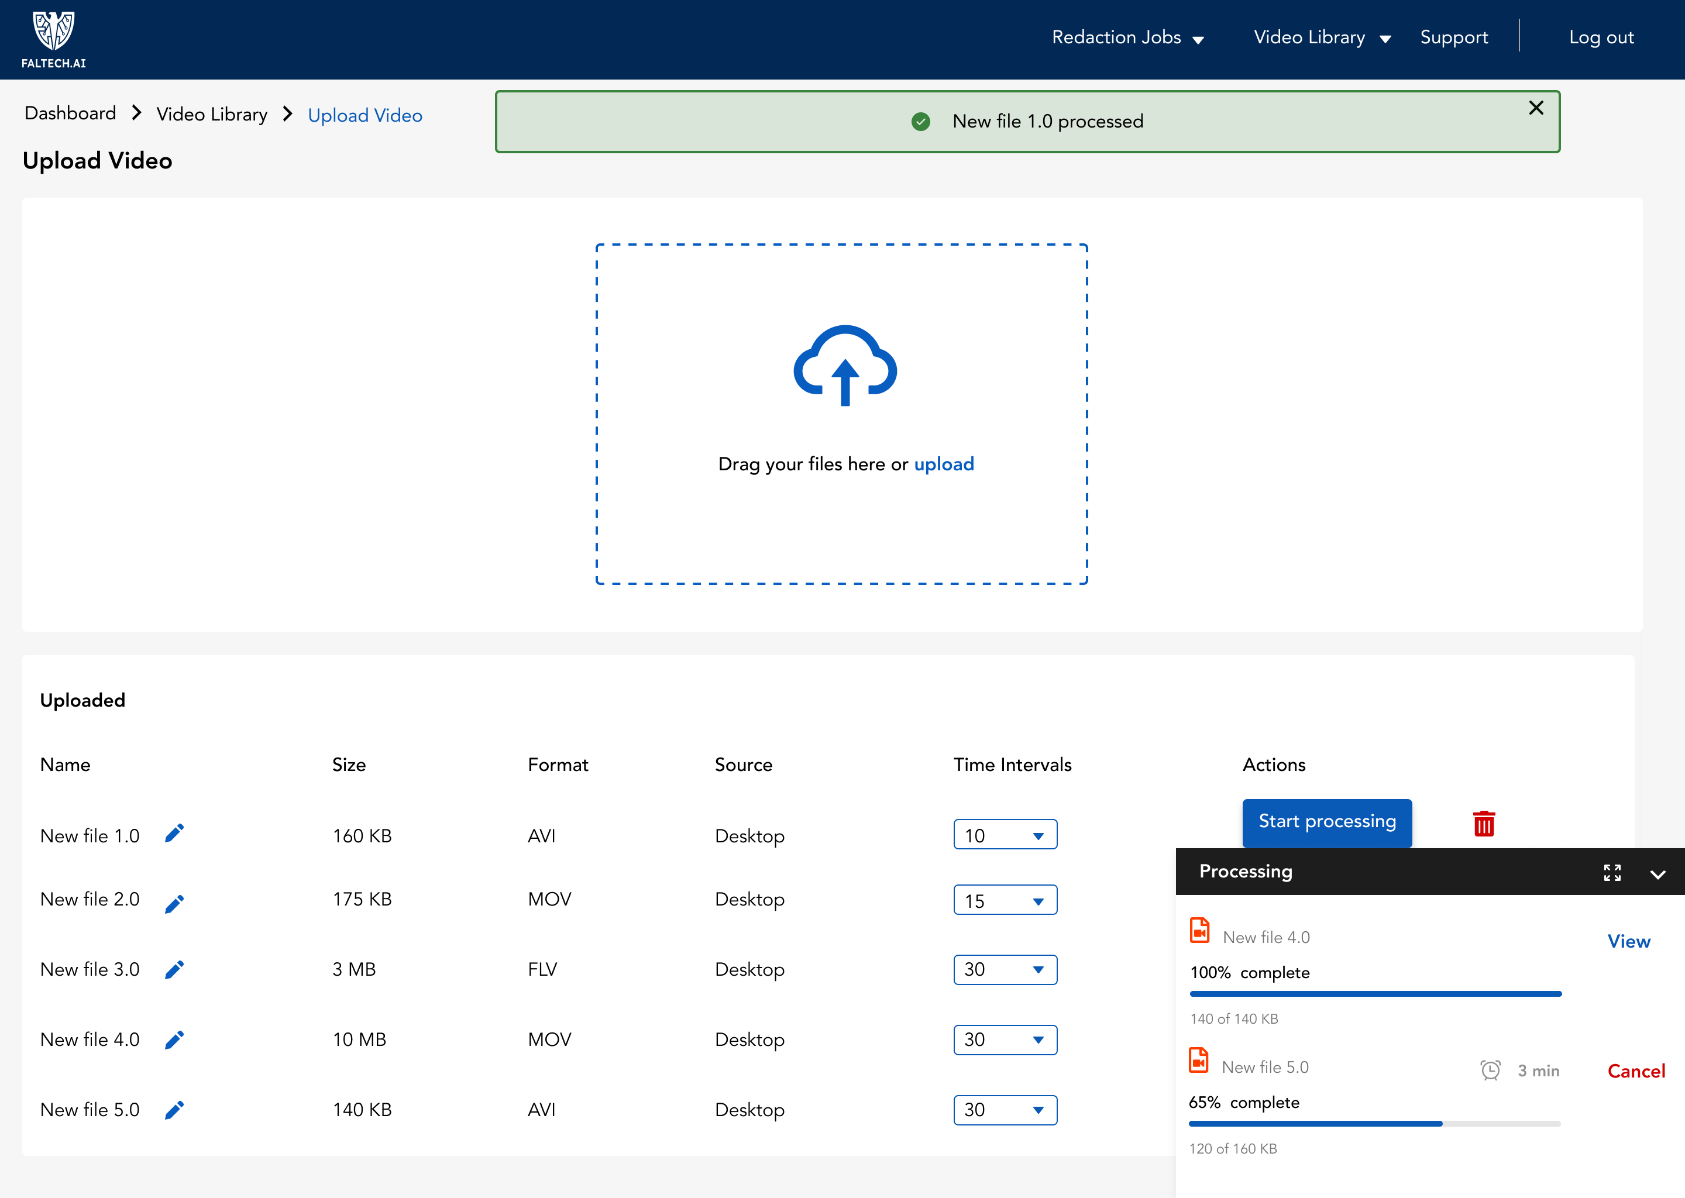Click the pencil icon beside New file 5.0
Screen dimensions: 1685x1198
coord(174,1110)
